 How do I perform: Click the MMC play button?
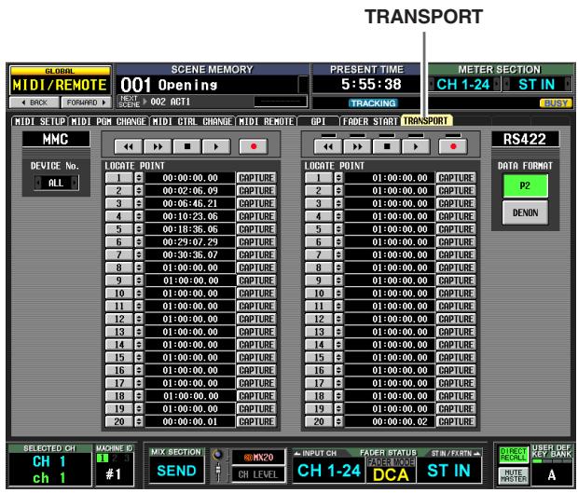click(216, 146)
